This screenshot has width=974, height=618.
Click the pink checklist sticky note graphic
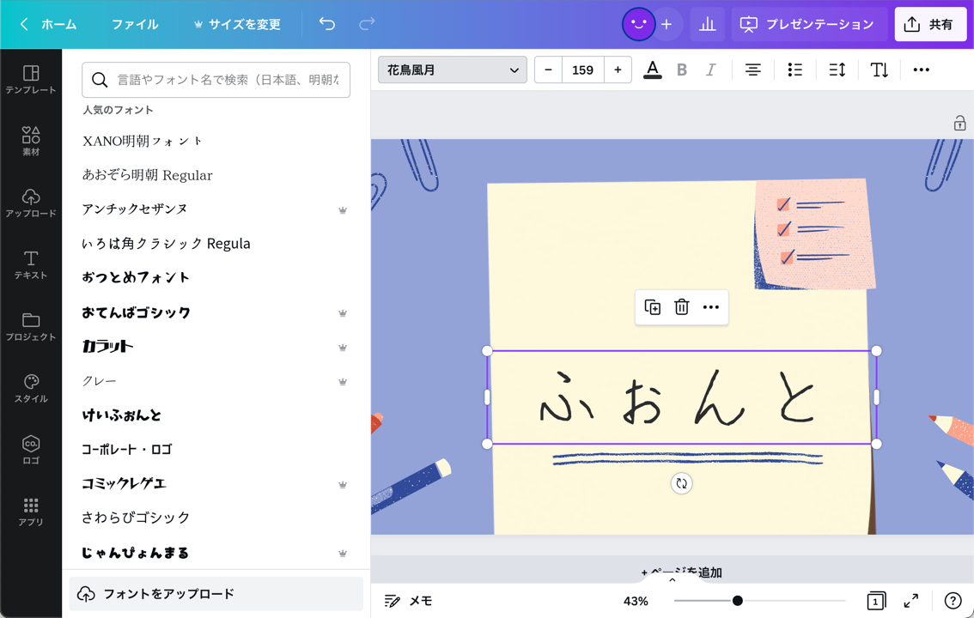(814, 234)
